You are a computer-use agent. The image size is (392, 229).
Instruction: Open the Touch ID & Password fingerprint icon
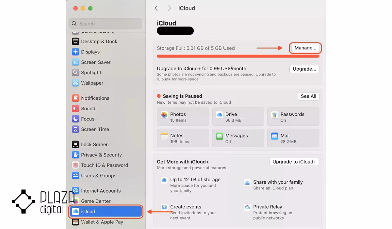pyautogui.click(x=75, y=165)
